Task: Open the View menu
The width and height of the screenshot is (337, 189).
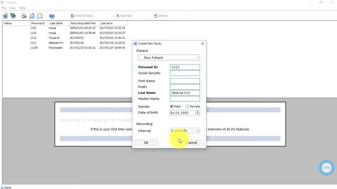Action: point(13,8)
